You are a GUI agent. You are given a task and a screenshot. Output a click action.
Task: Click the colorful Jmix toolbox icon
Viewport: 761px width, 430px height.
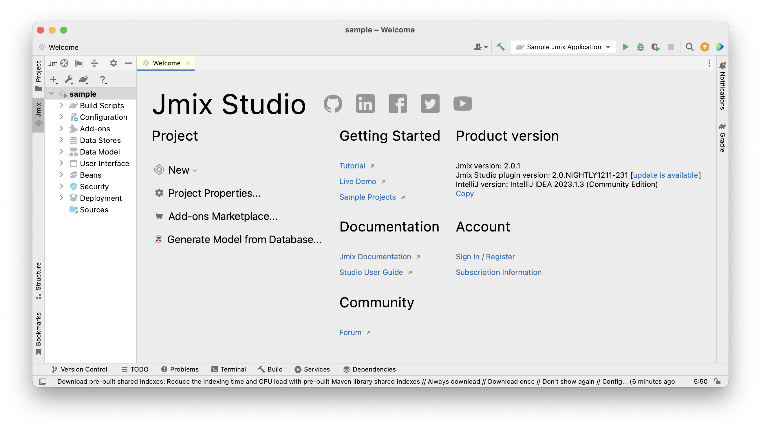[x=719, y=47]
